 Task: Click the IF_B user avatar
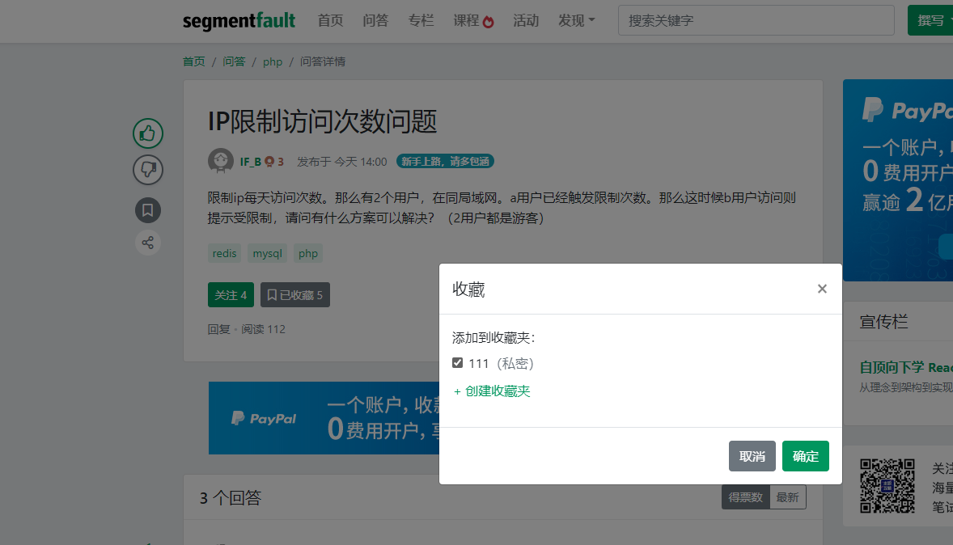221,161
